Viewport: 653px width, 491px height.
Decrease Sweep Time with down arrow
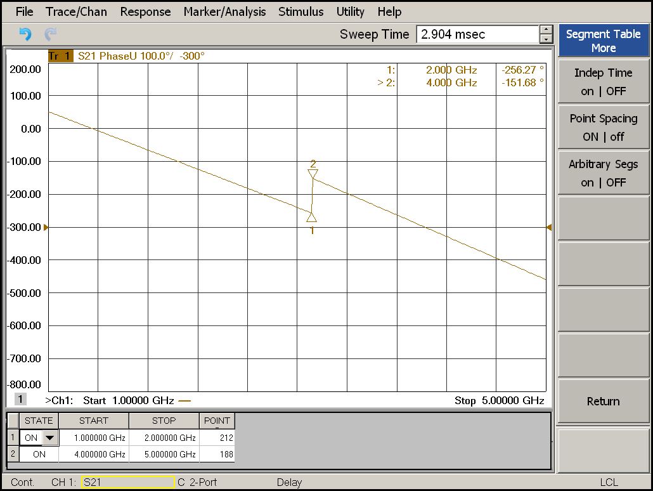point(546,39)
